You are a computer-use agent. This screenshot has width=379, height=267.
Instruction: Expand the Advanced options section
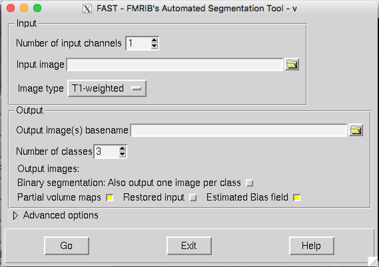click(x=15, y=216)
